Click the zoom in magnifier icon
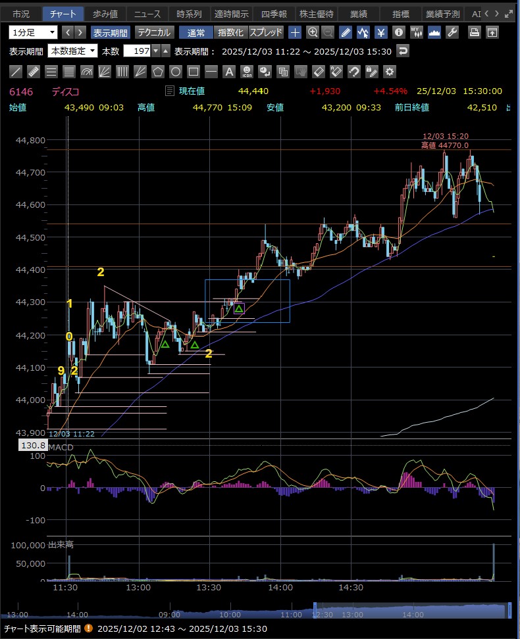 click(x=313, y=32)
